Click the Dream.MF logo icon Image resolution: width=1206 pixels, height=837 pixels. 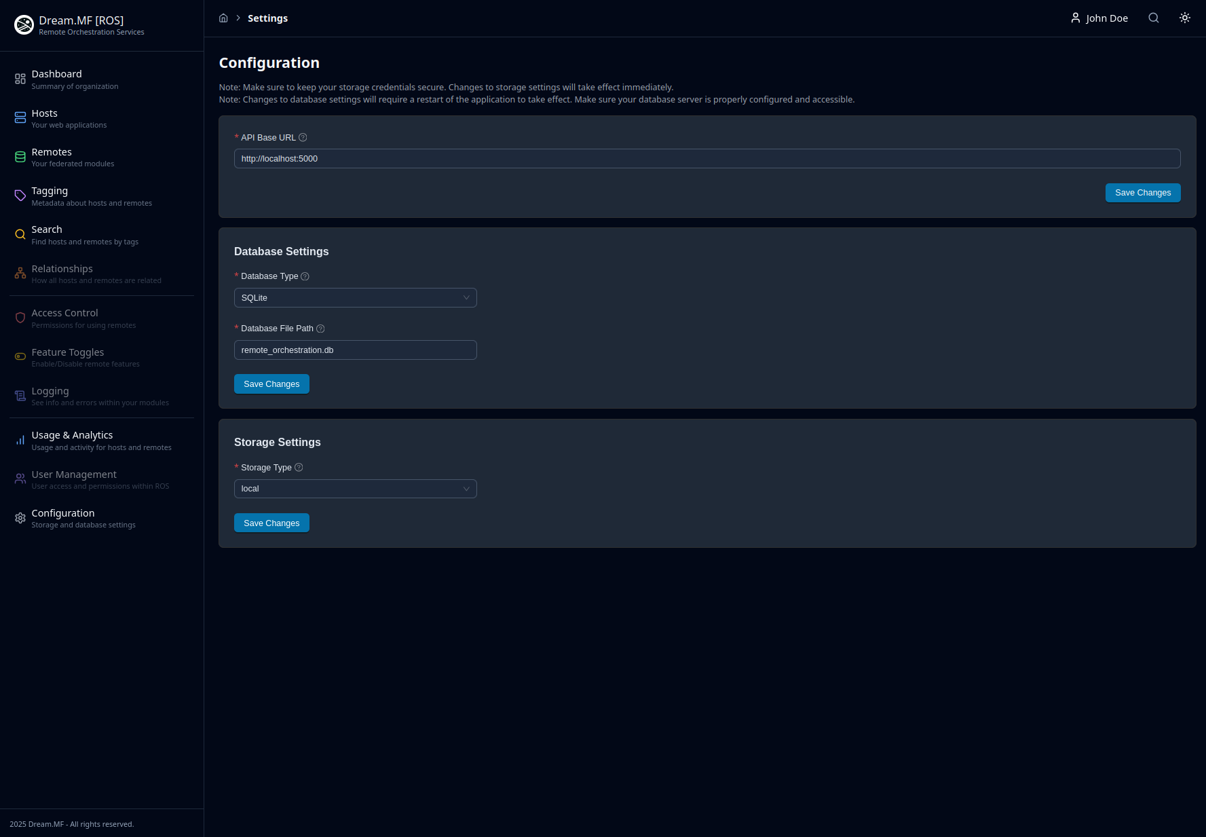click(x=24, y=25)
